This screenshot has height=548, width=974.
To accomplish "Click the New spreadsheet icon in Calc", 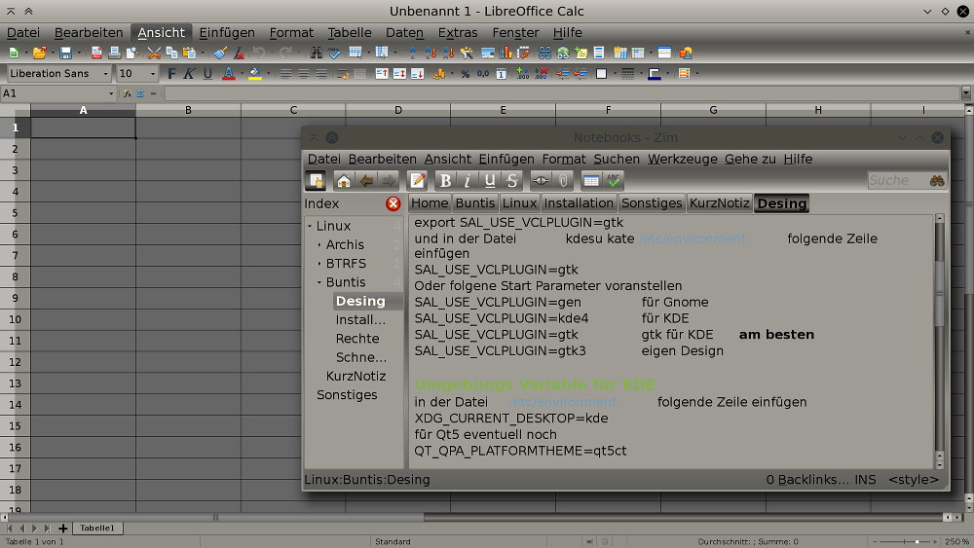I will (14, 53).
